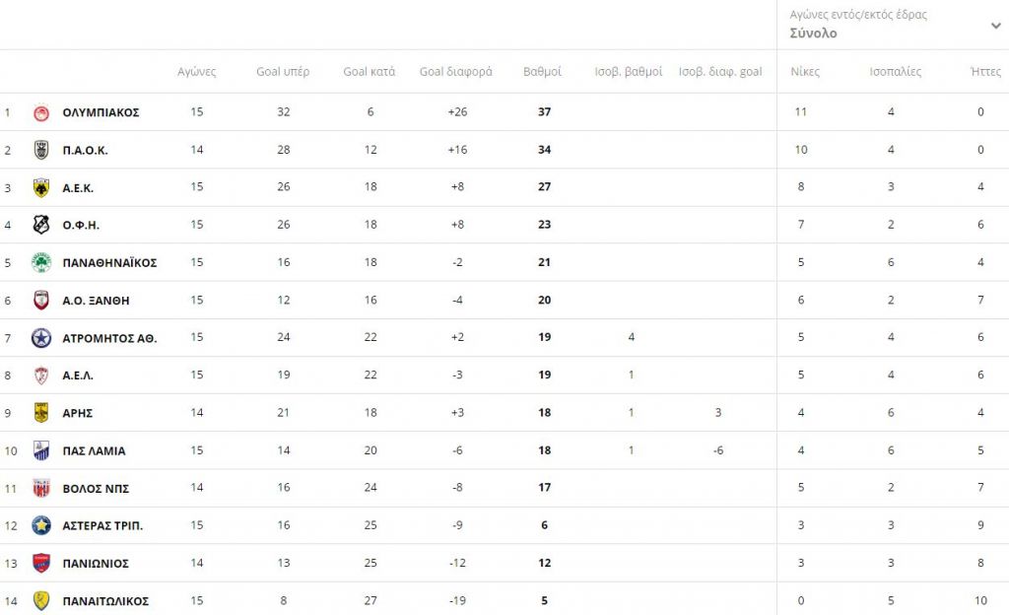Click the Olympiacos team crest icon

(41, 112)
